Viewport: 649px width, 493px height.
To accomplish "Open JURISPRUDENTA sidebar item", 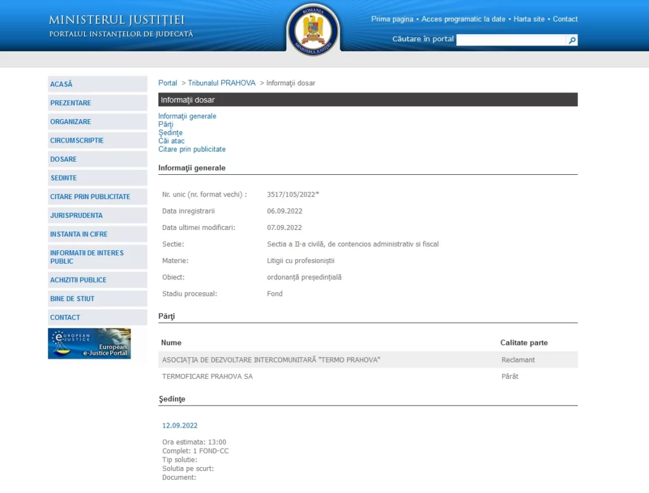I will click(76, 215).
